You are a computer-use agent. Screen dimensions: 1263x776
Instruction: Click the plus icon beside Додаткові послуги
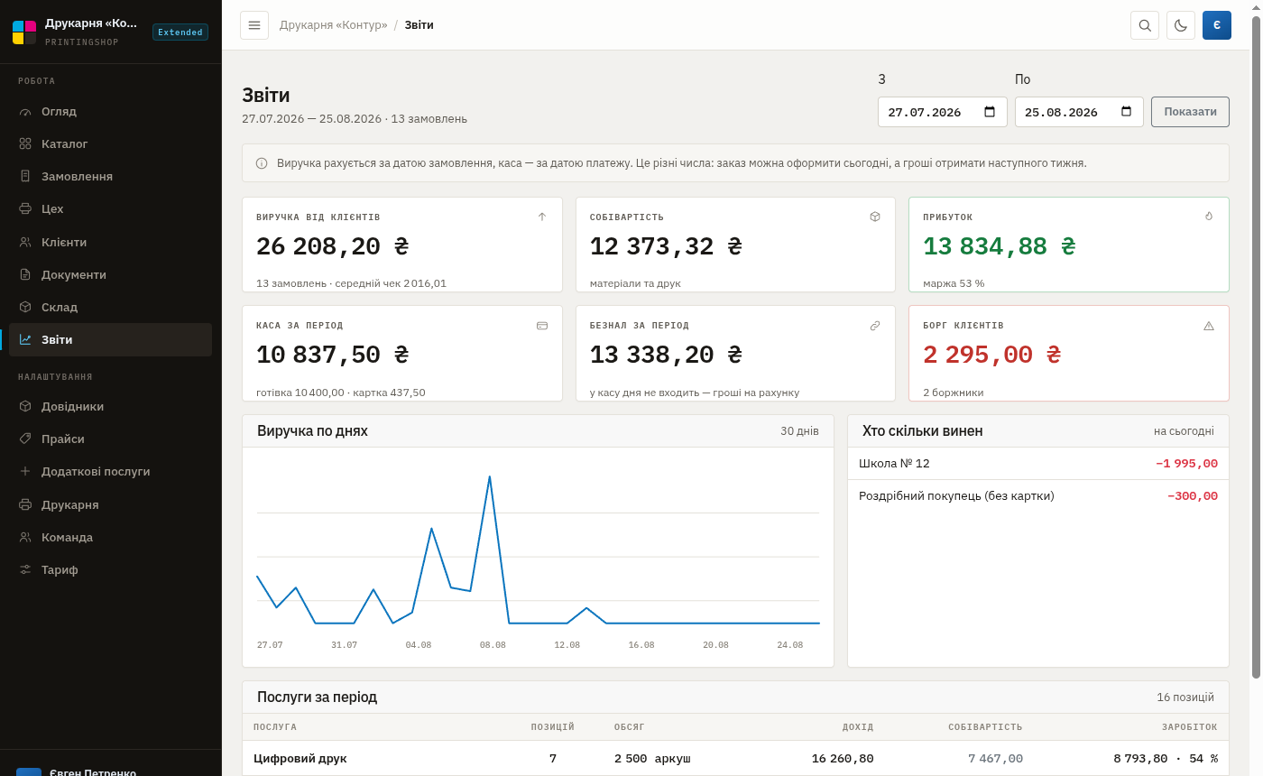coord(25,472)
